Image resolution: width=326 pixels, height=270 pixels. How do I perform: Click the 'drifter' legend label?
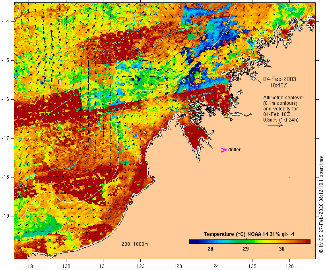(234, 150)
